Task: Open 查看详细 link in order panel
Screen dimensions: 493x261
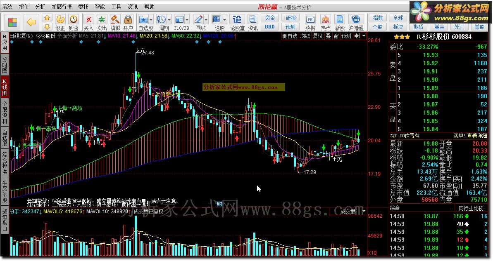Action: [477, 136]
